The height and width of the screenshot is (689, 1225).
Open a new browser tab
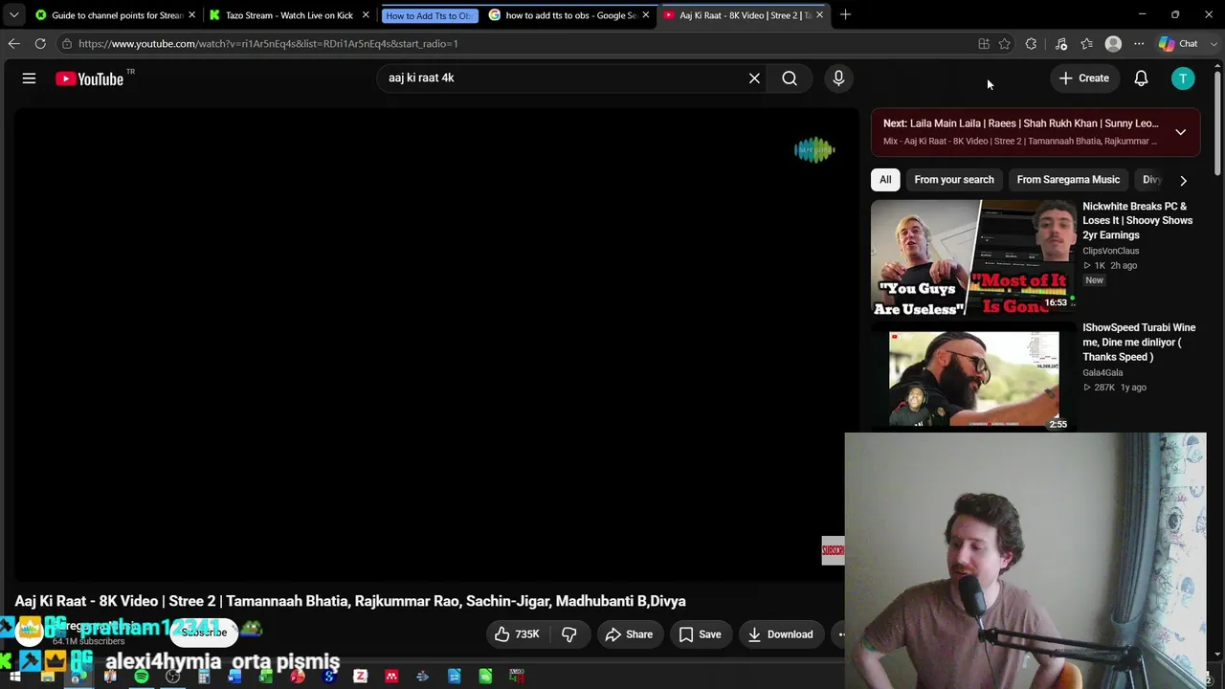[x=845, y=15]
